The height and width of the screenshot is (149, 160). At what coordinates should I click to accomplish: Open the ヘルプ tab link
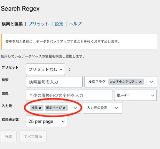[75, 24]
